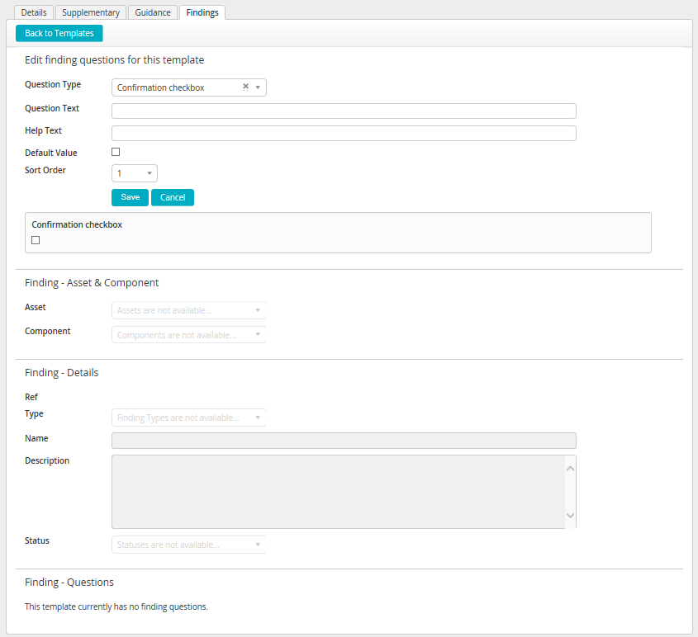
Task: Click the 'Finding - Details' heading
Action: 61,372
